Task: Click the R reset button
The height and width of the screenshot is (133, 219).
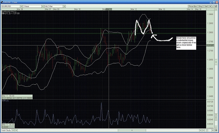Action: [216, 130]
